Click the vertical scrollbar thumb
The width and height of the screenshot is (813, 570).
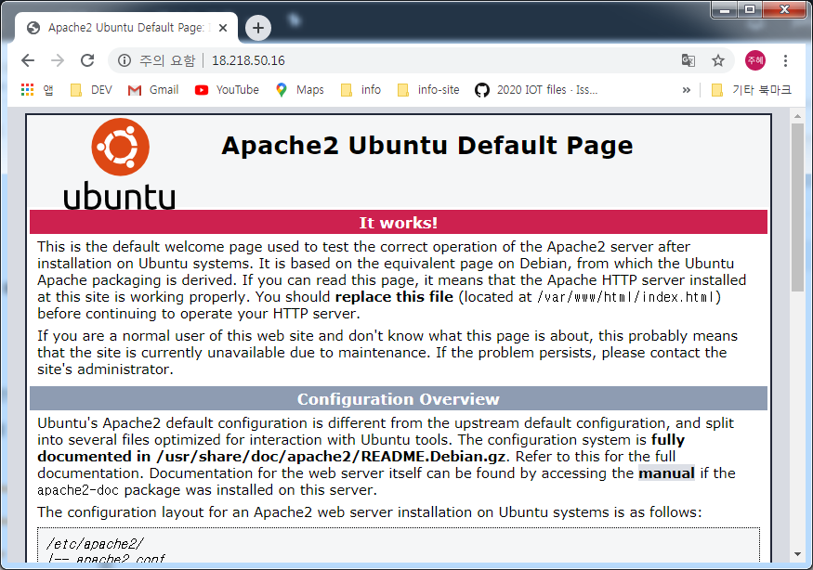click(x=797, y=207)
